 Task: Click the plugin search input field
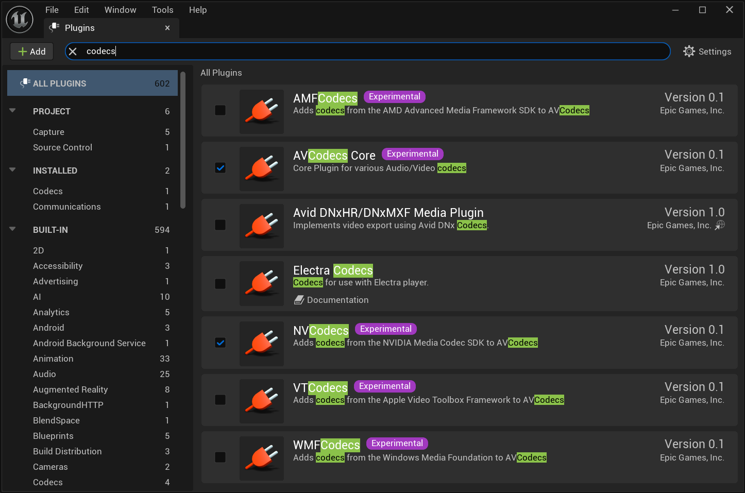click(367, 52)
